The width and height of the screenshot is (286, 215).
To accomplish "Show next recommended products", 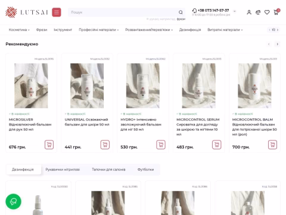I will pyautogui.click(x=278, y=44).
